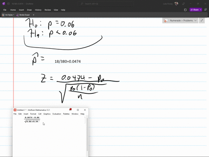The image size is (209, 157).
Task: Click the square root denominator in Mathematica
Action: pyautogui.click(x=32, y=122)
